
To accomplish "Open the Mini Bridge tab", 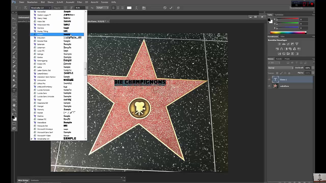I will click(x=23, y=180).
